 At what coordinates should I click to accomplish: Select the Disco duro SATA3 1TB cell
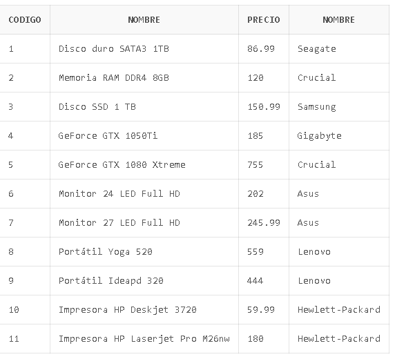(144, 48)
